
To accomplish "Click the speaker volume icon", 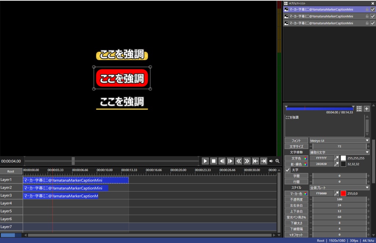I will [271, 161].
